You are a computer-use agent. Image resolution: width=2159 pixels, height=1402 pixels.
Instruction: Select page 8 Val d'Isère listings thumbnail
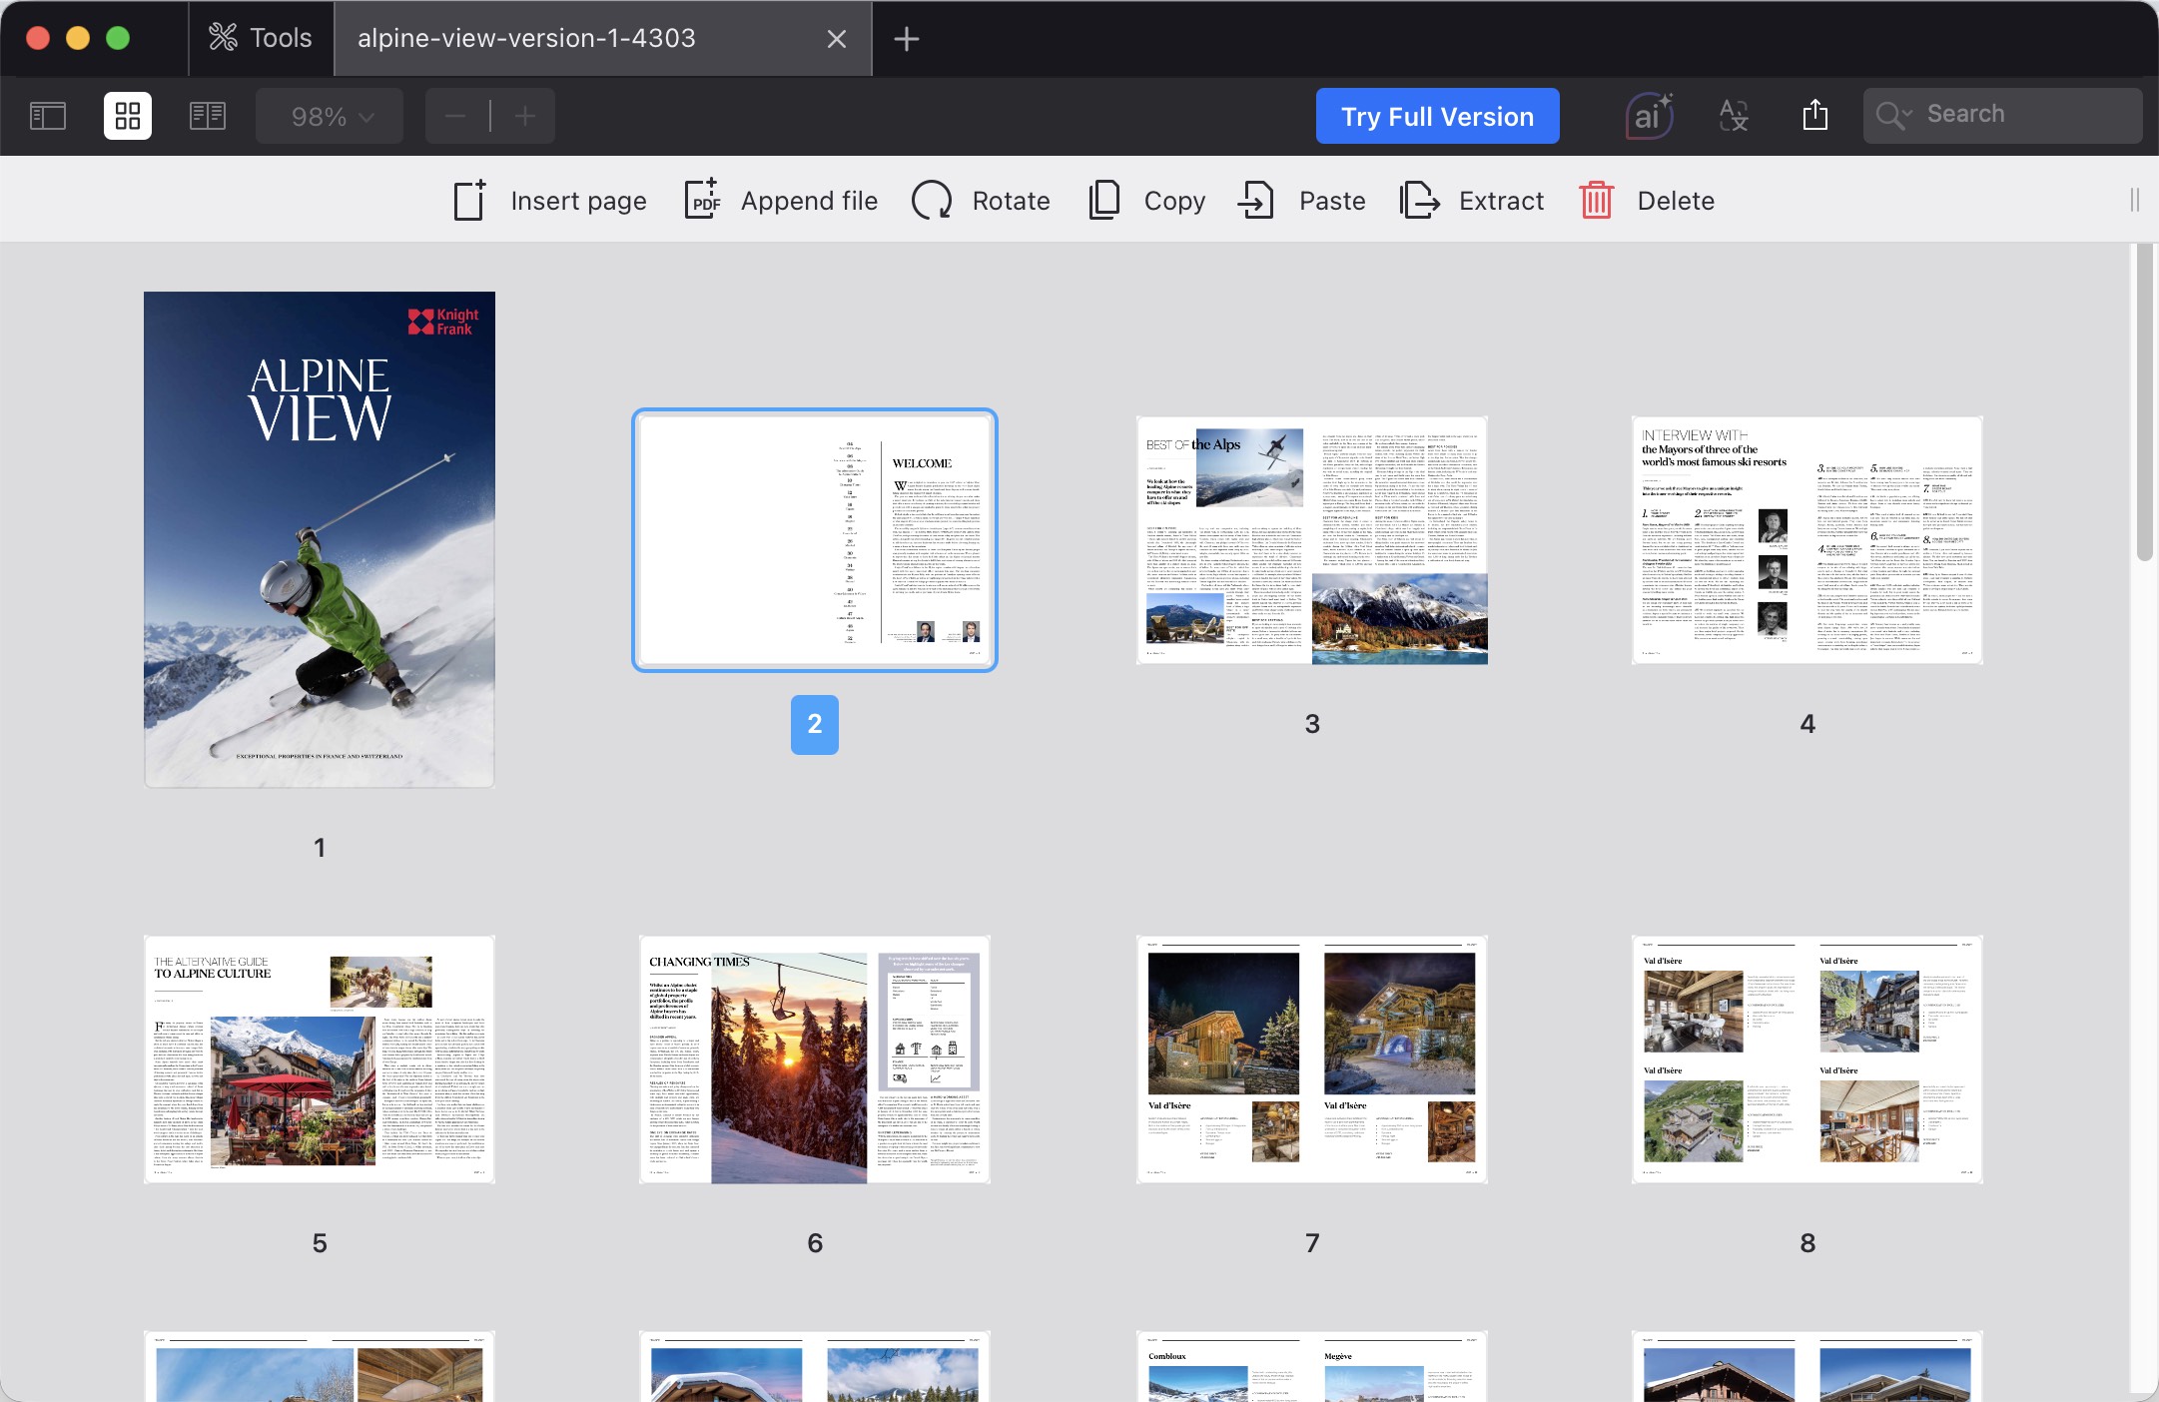(1807, 1059)
